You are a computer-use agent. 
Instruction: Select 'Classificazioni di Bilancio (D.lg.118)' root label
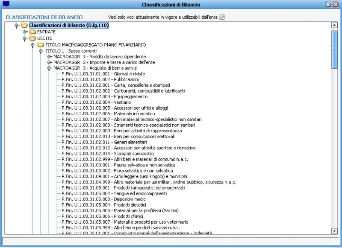69,26
